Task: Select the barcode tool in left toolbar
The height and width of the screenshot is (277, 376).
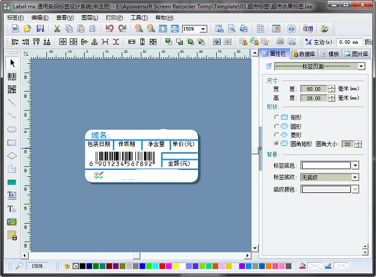Action: pyautogui.click(x=11, y=76)
